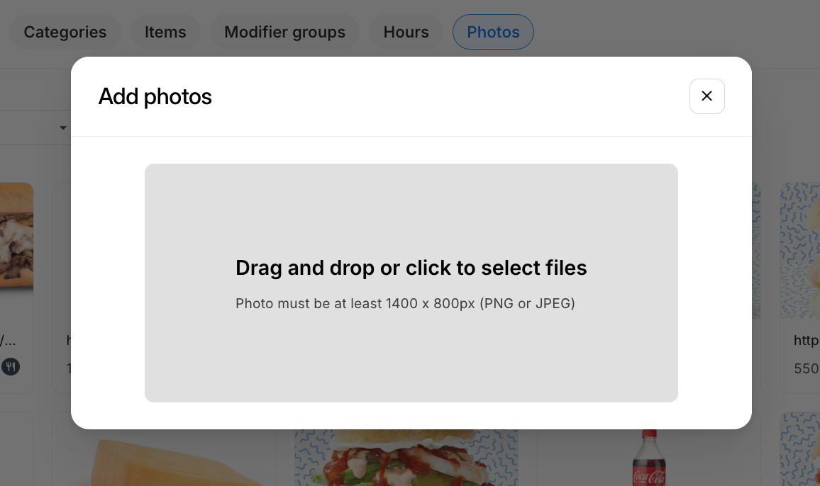The image size is (820, 486).
Task: Click 'Drag and drop or click to select files'
Action: point(411,268)
